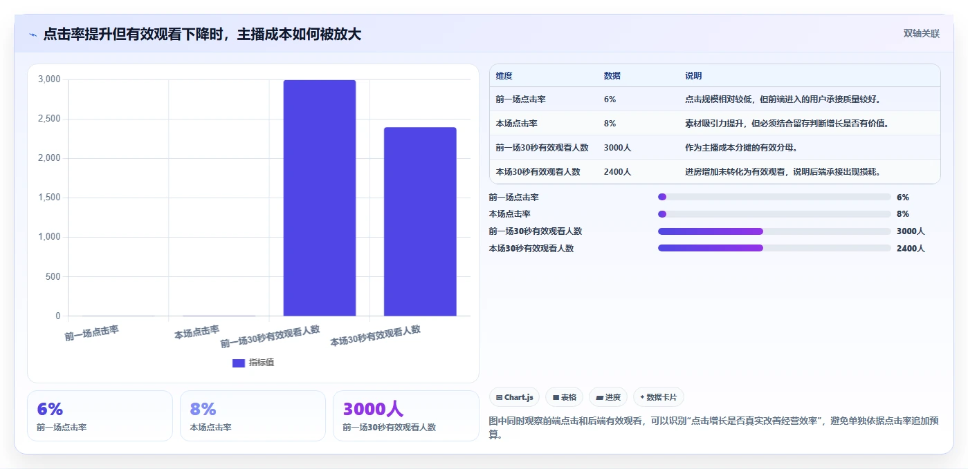Click the 前一场点击率 progress bar

[774, 197]
